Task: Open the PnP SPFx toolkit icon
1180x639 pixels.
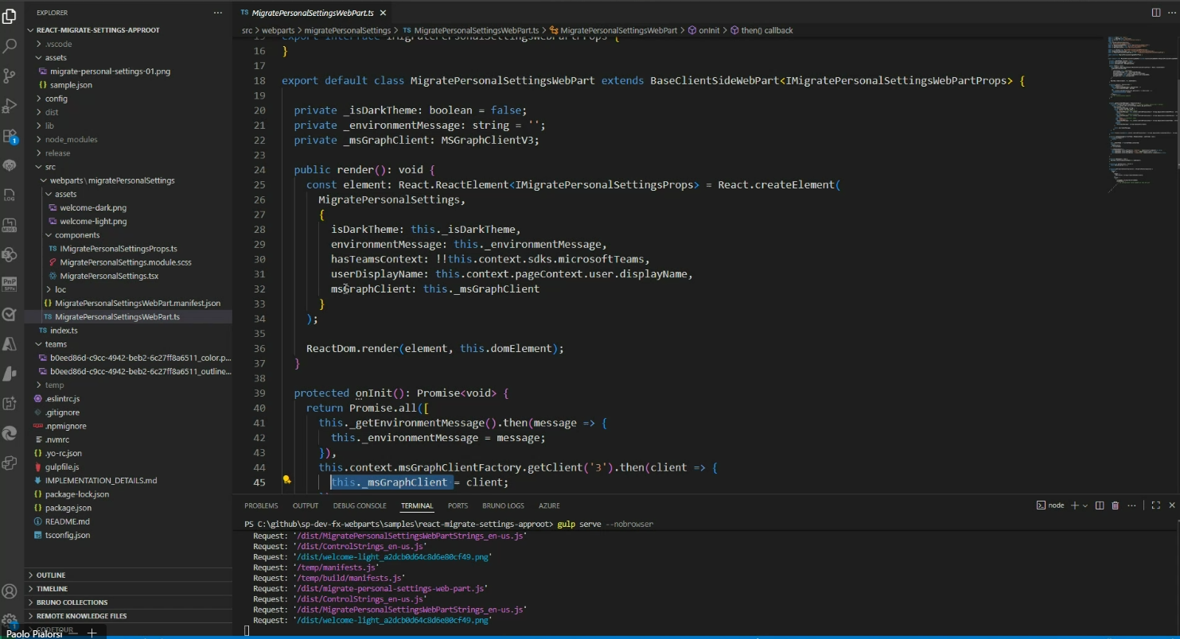Action: pos(10,284)
